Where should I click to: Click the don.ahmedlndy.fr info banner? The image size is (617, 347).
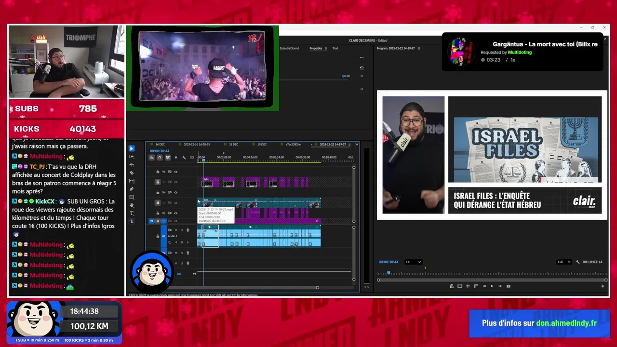point(539,323)
